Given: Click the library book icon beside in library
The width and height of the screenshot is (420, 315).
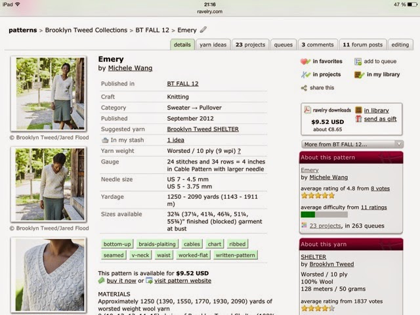Looking at the screenshot, I should click(358, 110).
